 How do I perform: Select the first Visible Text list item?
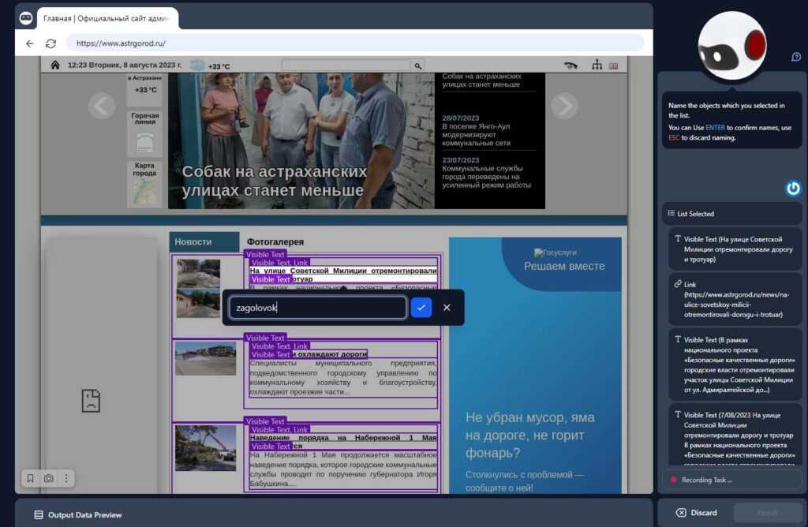point(735,249)
